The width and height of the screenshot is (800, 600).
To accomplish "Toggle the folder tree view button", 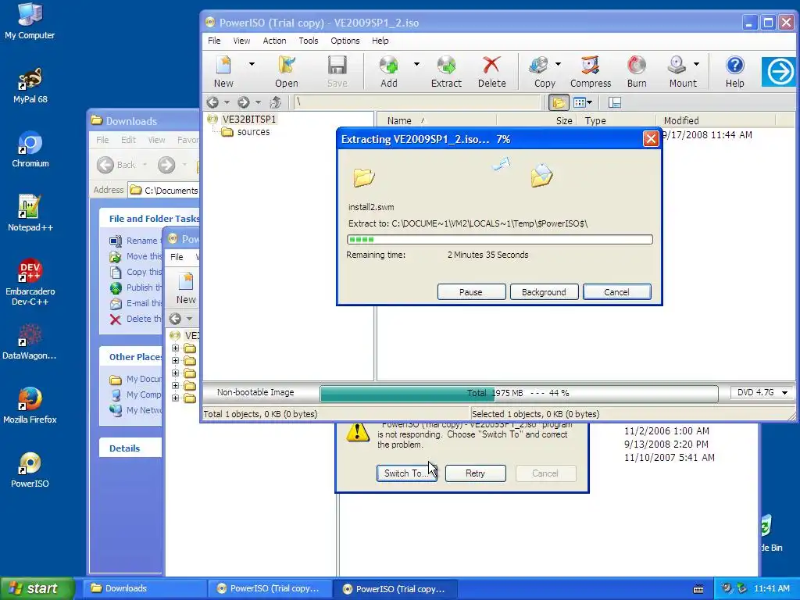I will pyautogui.click(x=558, y=102).
